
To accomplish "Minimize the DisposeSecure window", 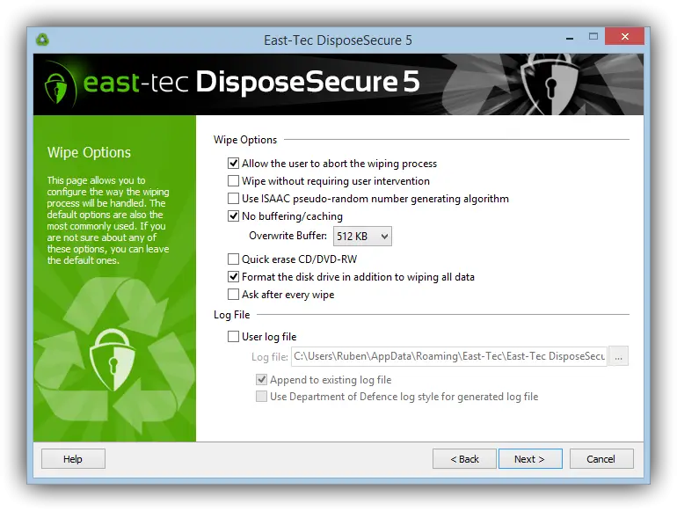I will 570,38.
